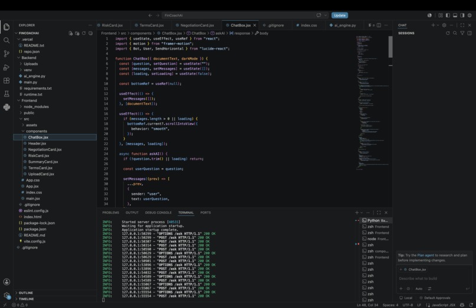This screenshot has height=308, width=476.
Task: Switch to the ai_engine.py tab
Action: click(x=345, y=25)
